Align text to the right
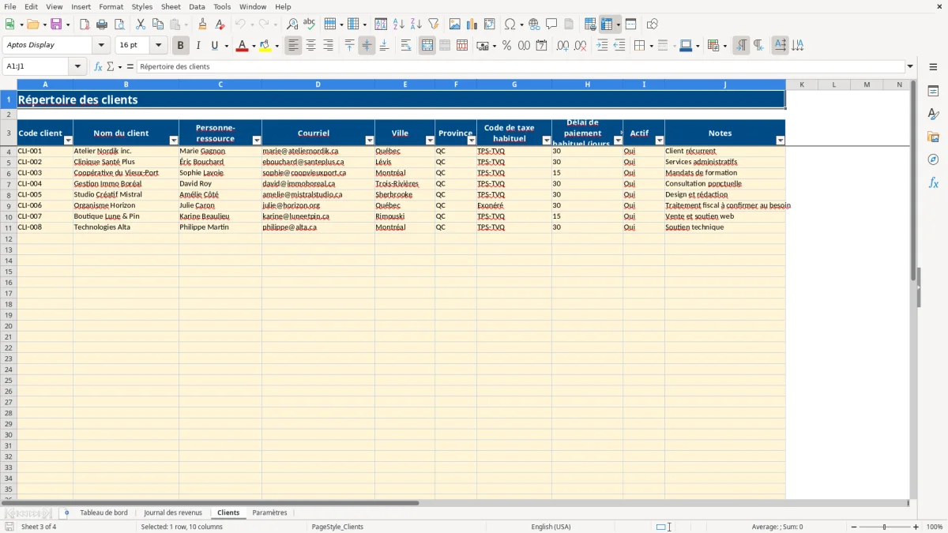The height and width of the screenshot is (533, 948). pos(328,46)
